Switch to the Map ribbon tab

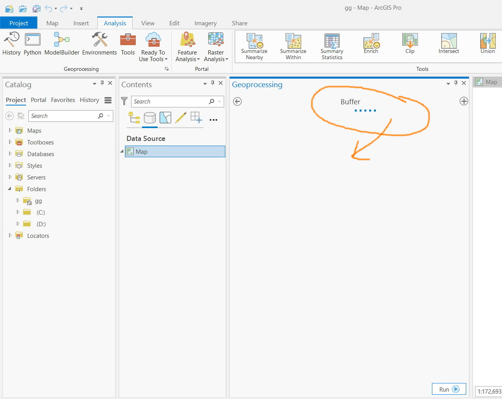point(52,23)
